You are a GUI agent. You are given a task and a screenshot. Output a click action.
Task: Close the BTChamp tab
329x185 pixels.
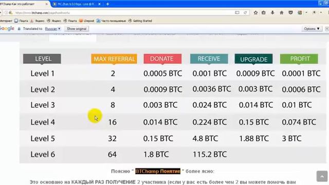tap(46, 4)
